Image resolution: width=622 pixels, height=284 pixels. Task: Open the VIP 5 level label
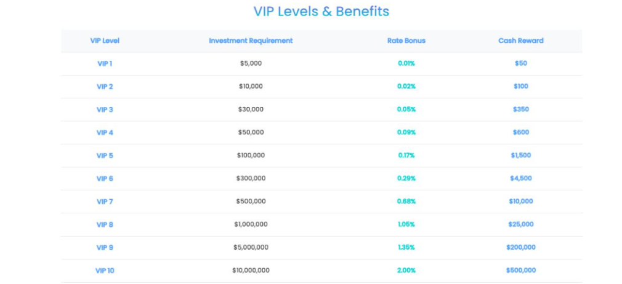(x=105, y=156)
